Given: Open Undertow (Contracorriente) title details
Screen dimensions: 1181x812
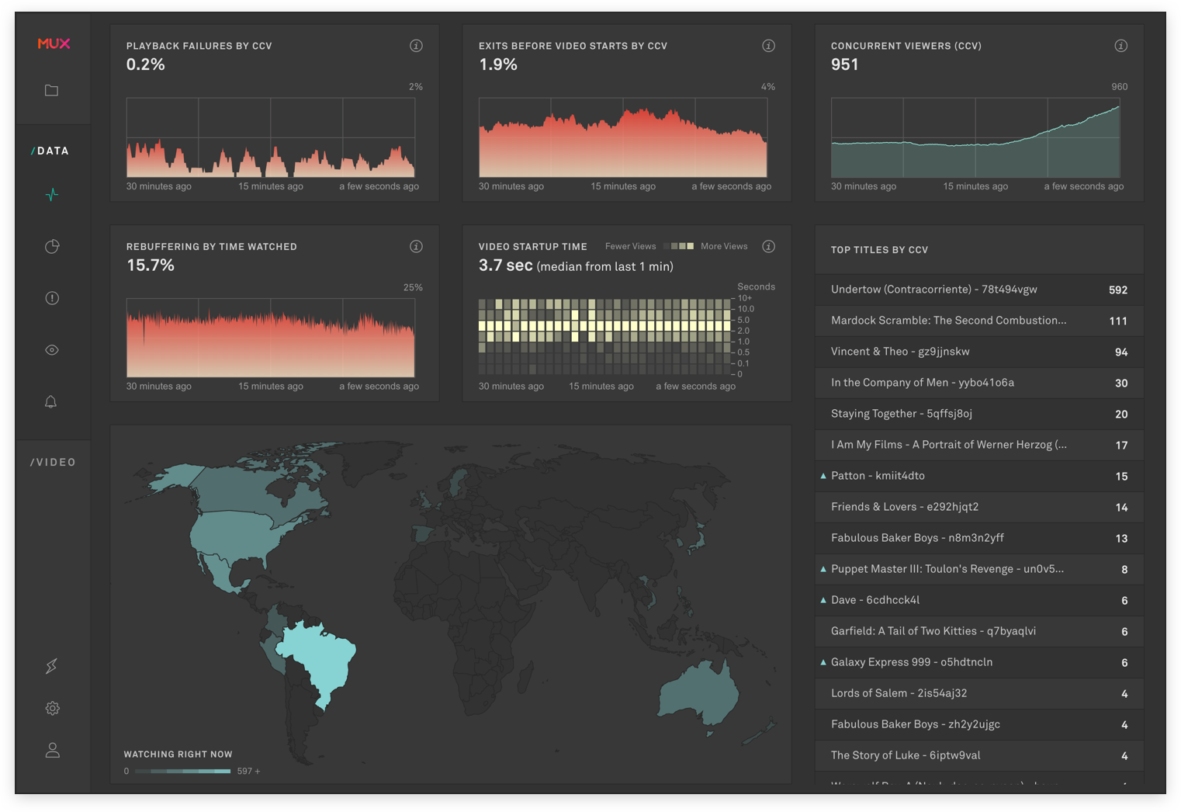Looking at the screenshot, I should point(931,290).
